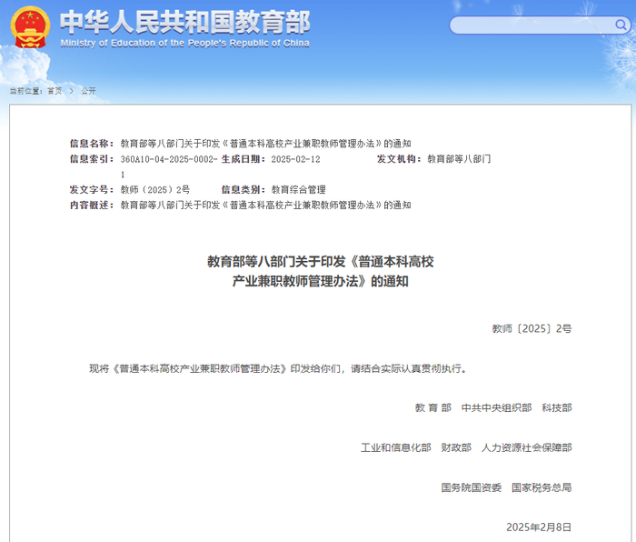Open the 首页 breadcrumb link
Viewport: 636px width, 542px height.
(55, 91)
